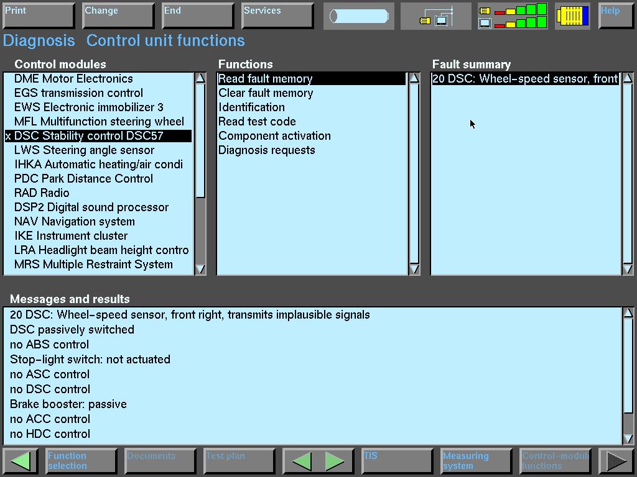This screenshot has height=477, width=637.
Task: Select DME Motor Electronics module
Action: click(73, 79)
